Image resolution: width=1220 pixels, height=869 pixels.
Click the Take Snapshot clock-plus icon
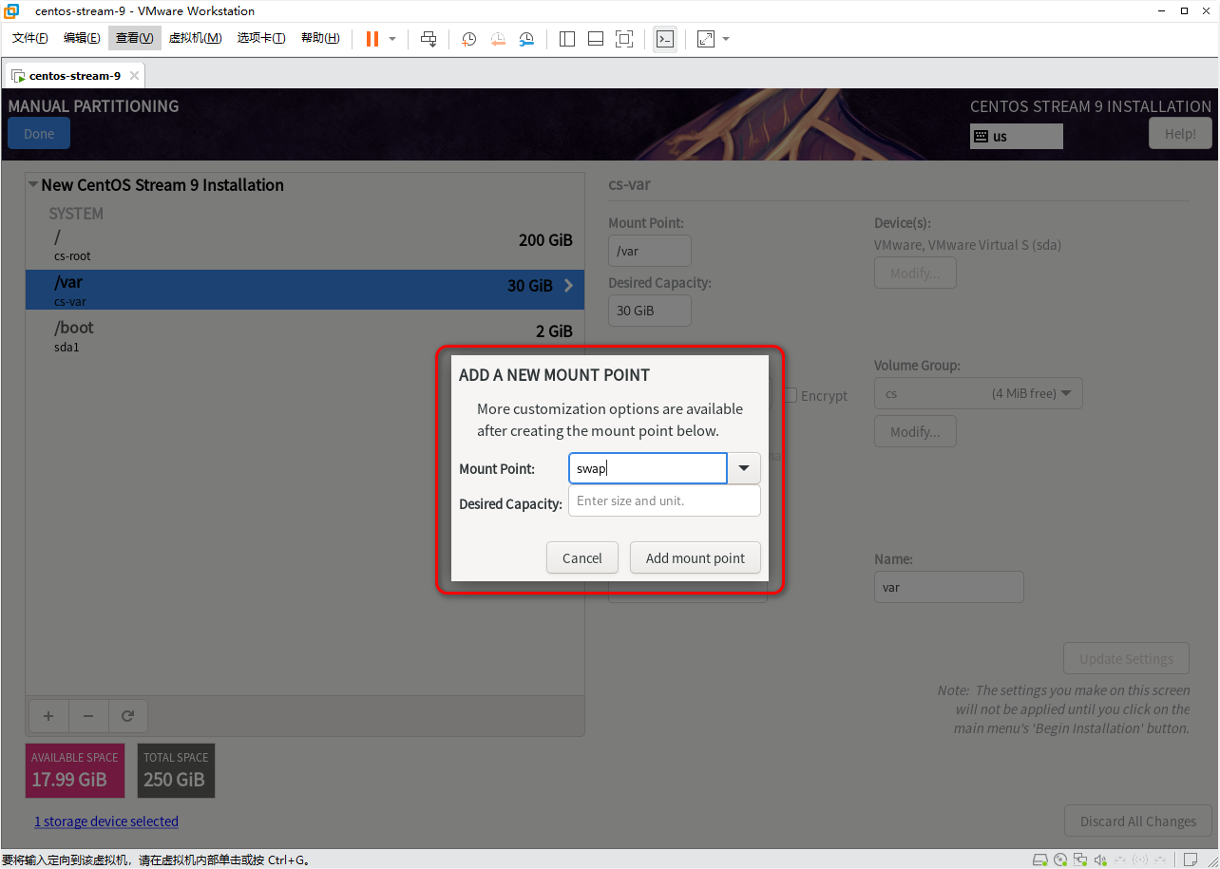469,39
